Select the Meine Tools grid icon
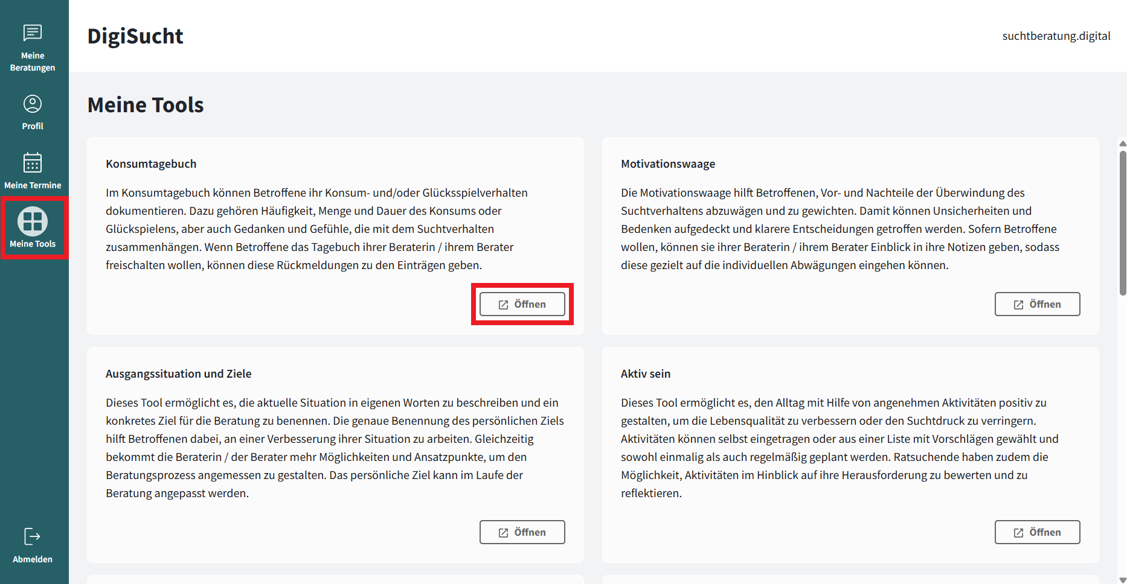Viewport: 1127px width, 584px height. pos(33,221)
